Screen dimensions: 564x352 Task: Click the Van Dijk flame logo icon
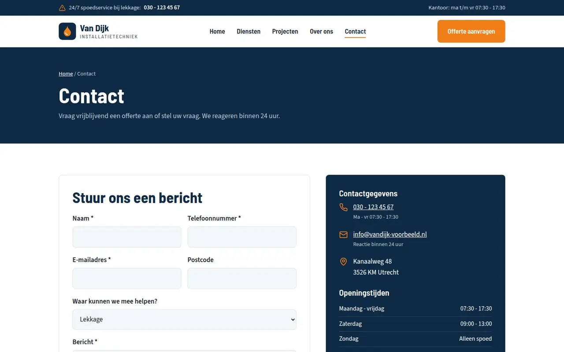[67, 31]
